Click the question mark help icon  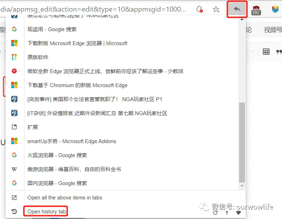pos(227,213)
